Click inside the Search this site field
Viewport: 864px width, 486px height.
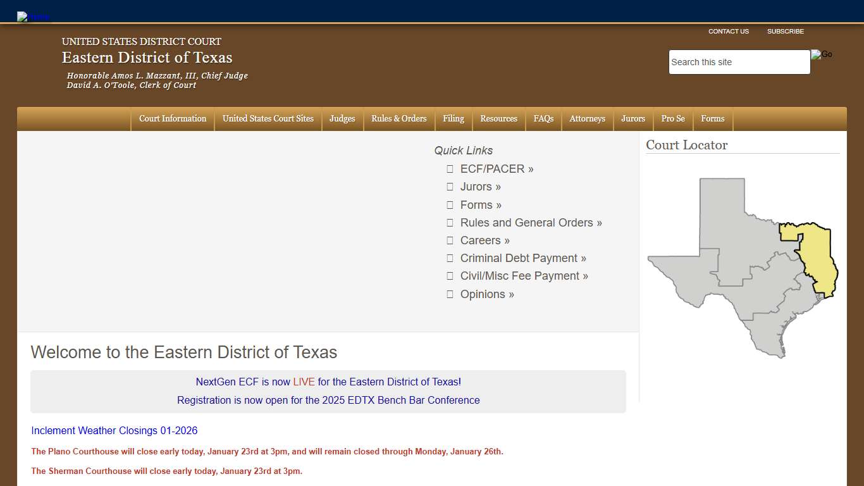click(739, 61)
